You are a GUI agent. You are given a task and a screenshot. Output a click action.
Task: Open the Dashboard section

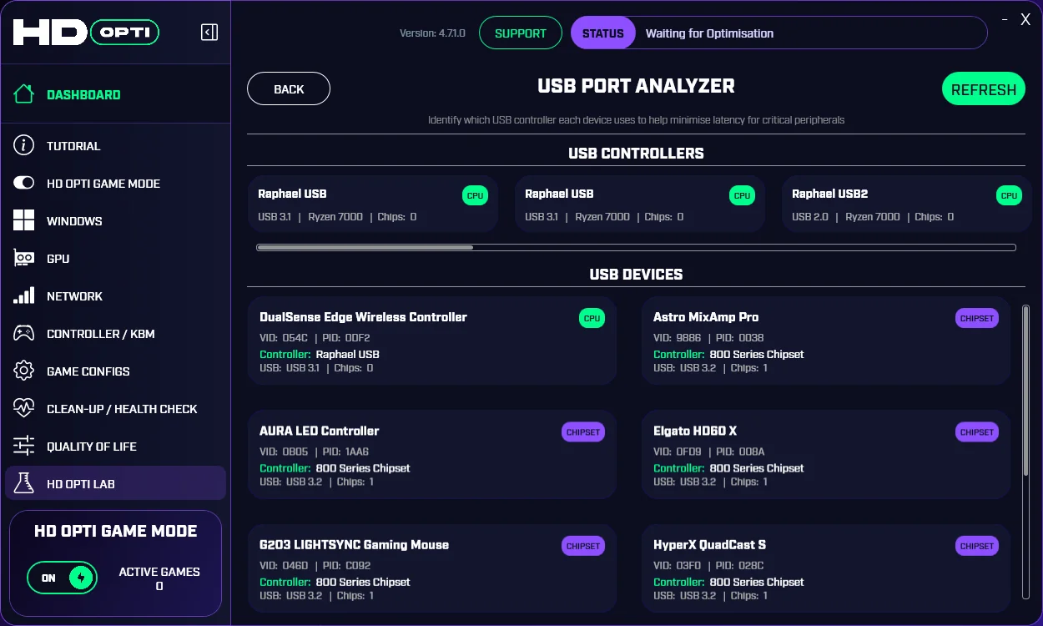(115, 94)
